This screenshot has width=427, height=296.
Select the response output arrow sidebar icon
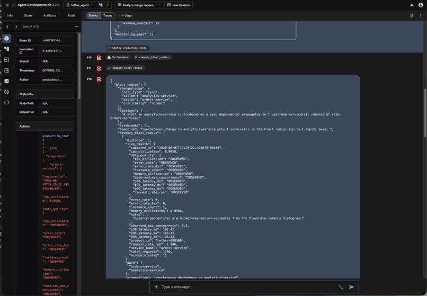[x=6, y=70]
